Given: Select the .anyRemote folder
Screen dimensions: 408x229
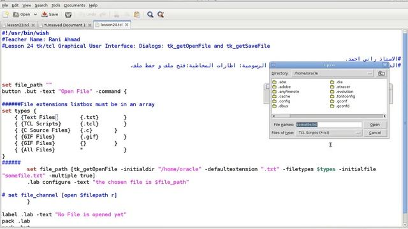Looking at the screenshot, I should pos(286,92).
